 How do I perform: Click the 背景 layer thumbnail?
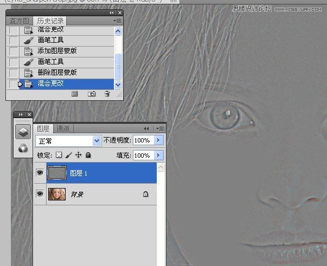(x=57, y=194)
